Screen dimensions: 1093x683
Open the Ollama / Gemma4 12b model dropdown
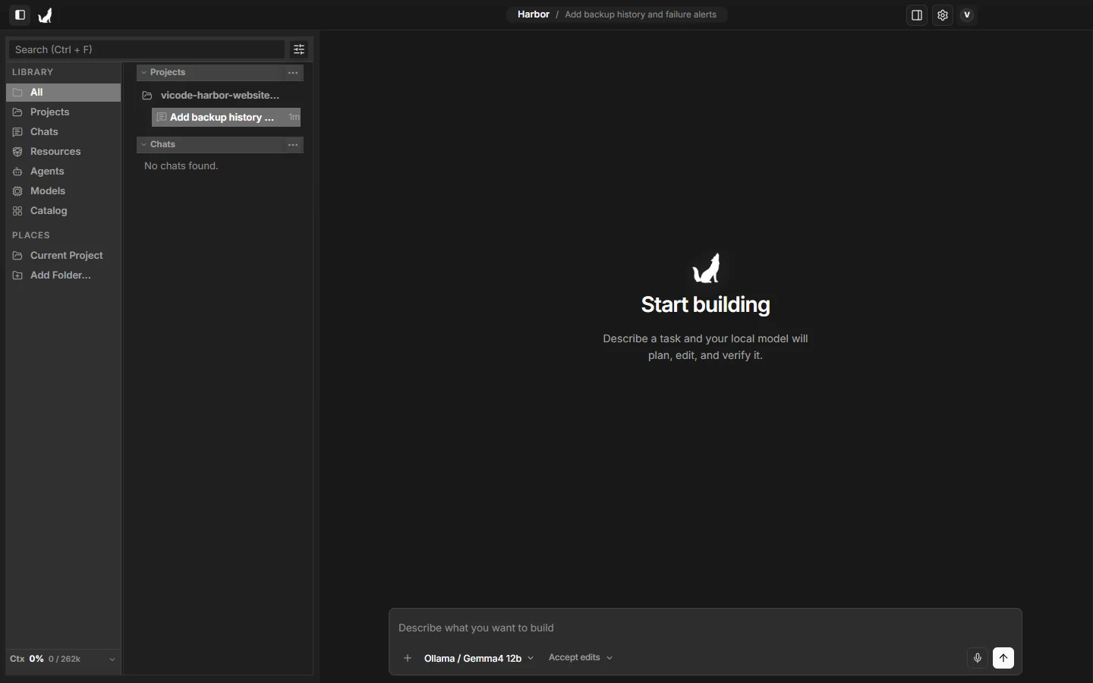click(479, 659)
